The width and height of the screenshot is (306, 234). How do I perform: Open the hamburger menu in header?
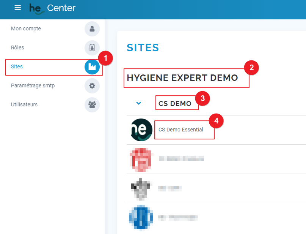pos(18,8)
